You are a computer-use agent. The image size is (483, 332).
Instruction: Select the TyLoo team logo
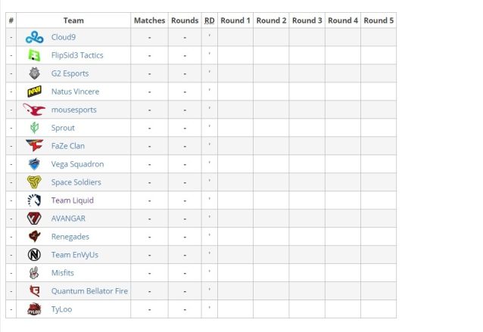click(x=34, y=309)
